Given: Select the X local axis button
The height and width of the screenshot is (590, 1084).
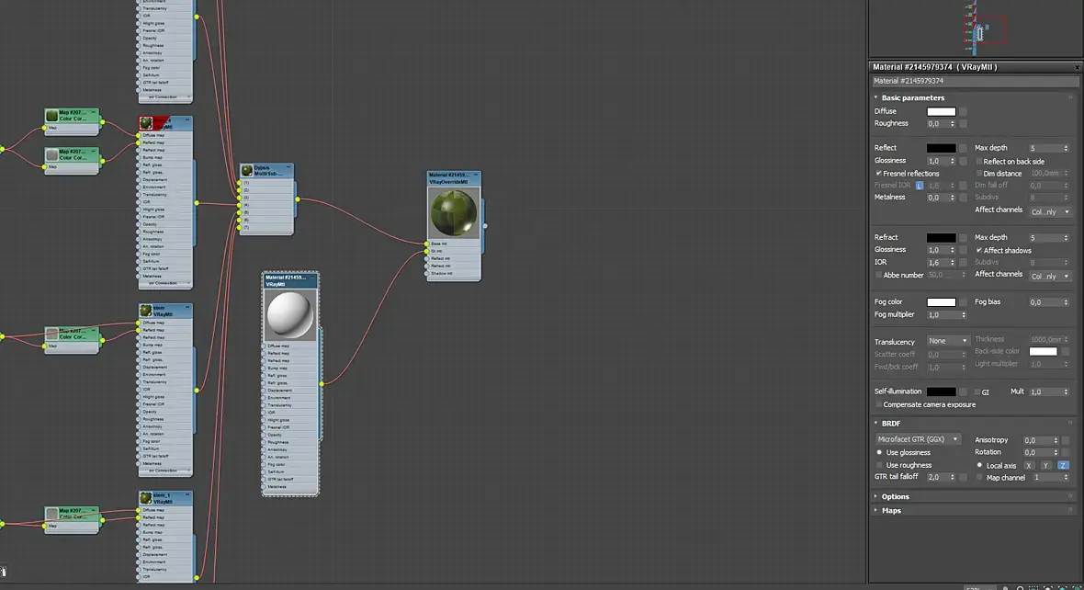Looking at the screenshot, I should [1029, 466].
